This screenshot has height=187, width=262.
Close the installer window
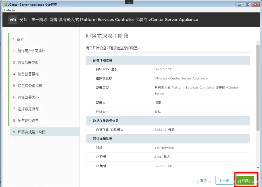pos(256,5)
